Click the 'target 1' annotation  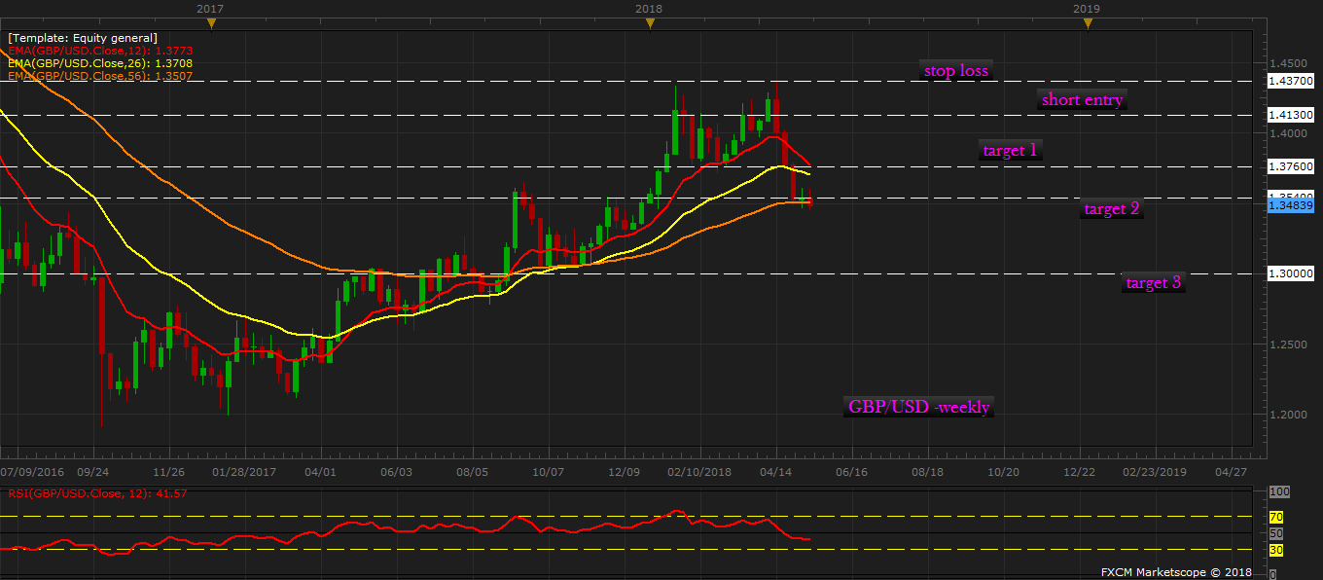pos(1010,150)
